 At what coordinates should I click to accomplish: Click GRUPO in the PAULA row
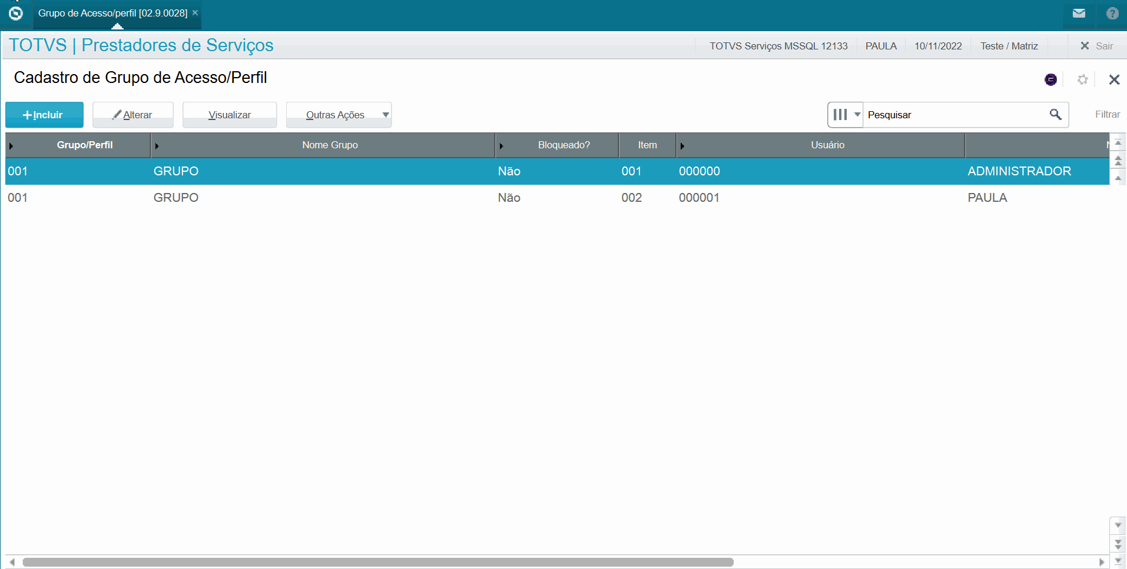(175, 198)
